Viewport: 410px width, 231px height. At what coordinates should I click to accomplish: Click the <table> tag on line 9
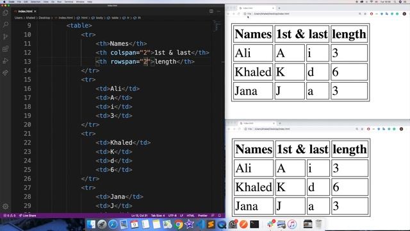[79, 26]
